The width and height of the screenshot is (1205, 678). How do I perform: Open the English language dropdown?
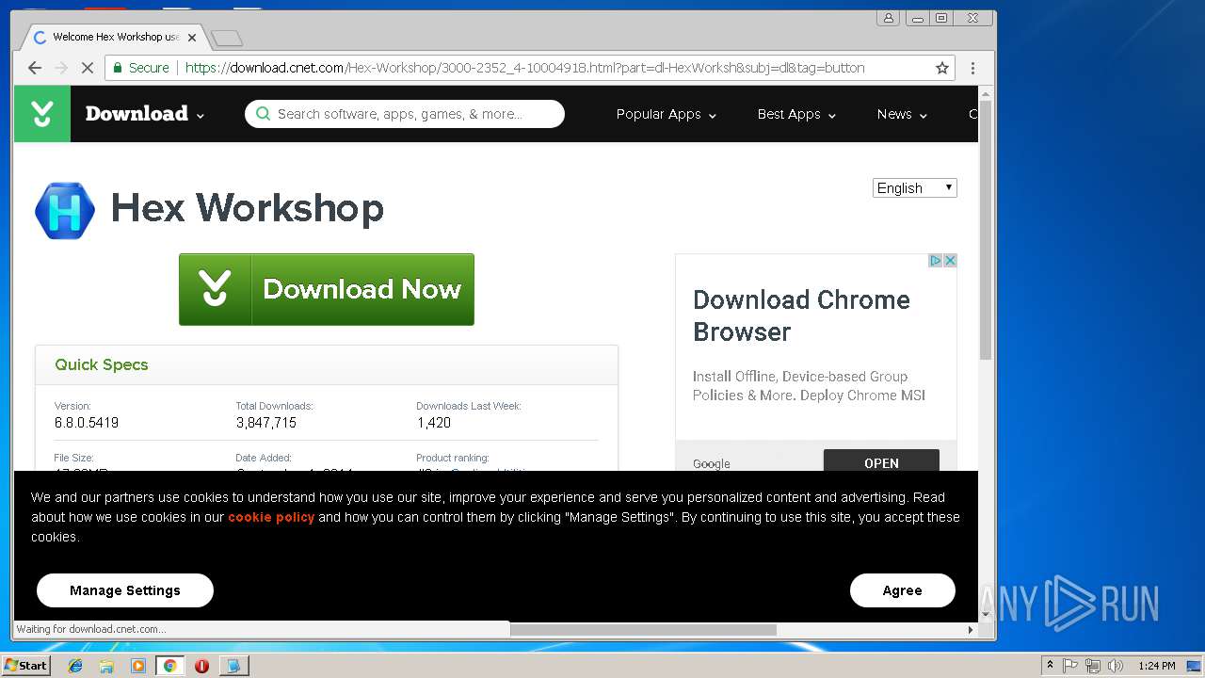coord(915,187)
